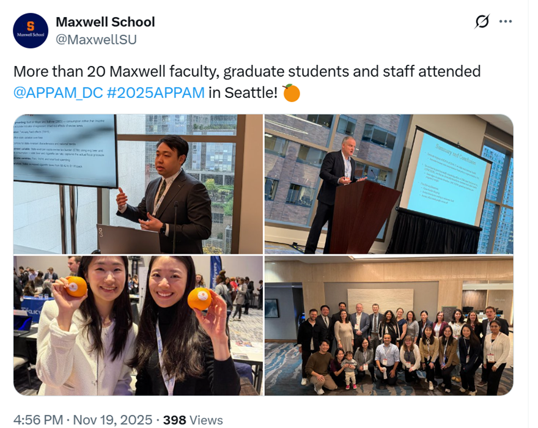Open photo of two women holding oranges
Viewport: 538px width, 428px height.
[138, 325]
